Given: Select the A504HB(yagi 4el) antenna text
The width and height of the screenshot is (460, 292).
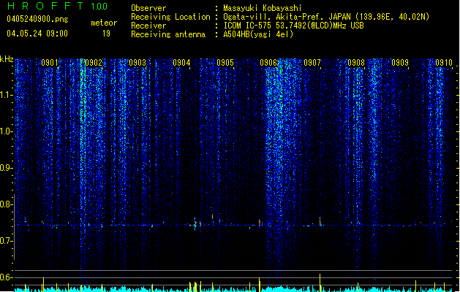Looking at the screenshot, I should 258,34.
